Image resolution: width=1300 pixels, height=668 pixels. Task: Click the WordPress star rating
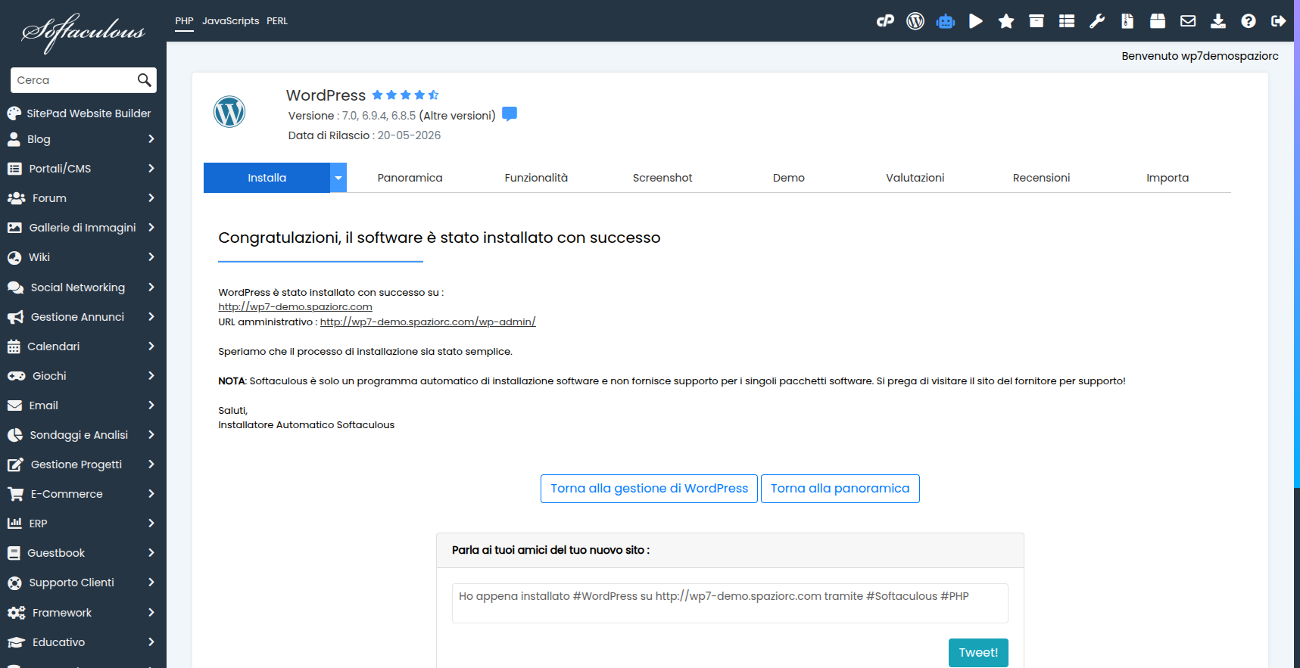(x=405, y=95)
